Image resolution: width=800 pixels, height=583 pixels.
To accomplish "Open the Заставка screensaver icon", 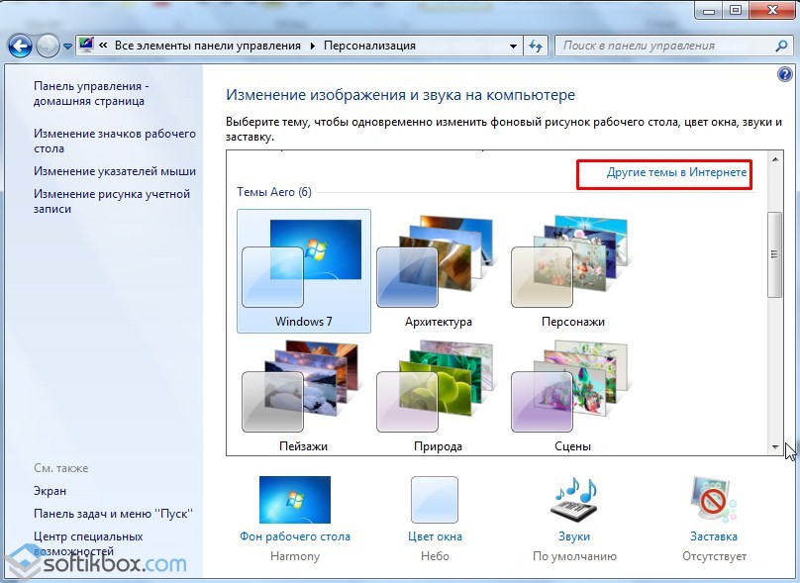I will pos(713,500).
